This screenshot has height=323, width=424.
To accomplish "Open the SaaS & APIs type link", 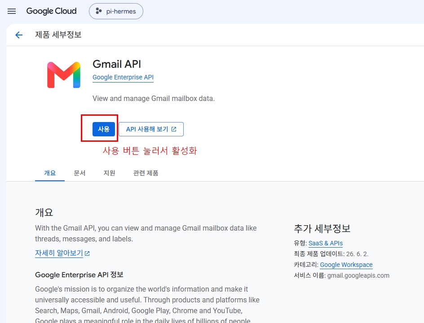I will [x=326, y=243].
